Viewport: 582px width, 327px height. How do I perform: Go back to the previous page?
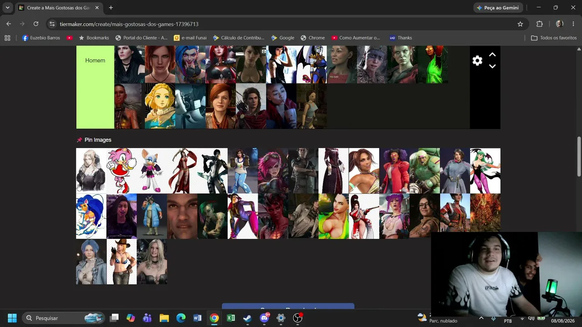point(9,24)
